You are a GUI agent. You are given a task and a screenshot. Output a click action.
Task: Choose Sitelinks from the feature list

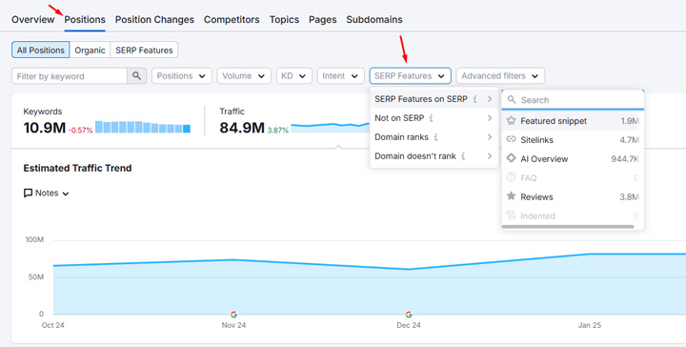[573, 140]
